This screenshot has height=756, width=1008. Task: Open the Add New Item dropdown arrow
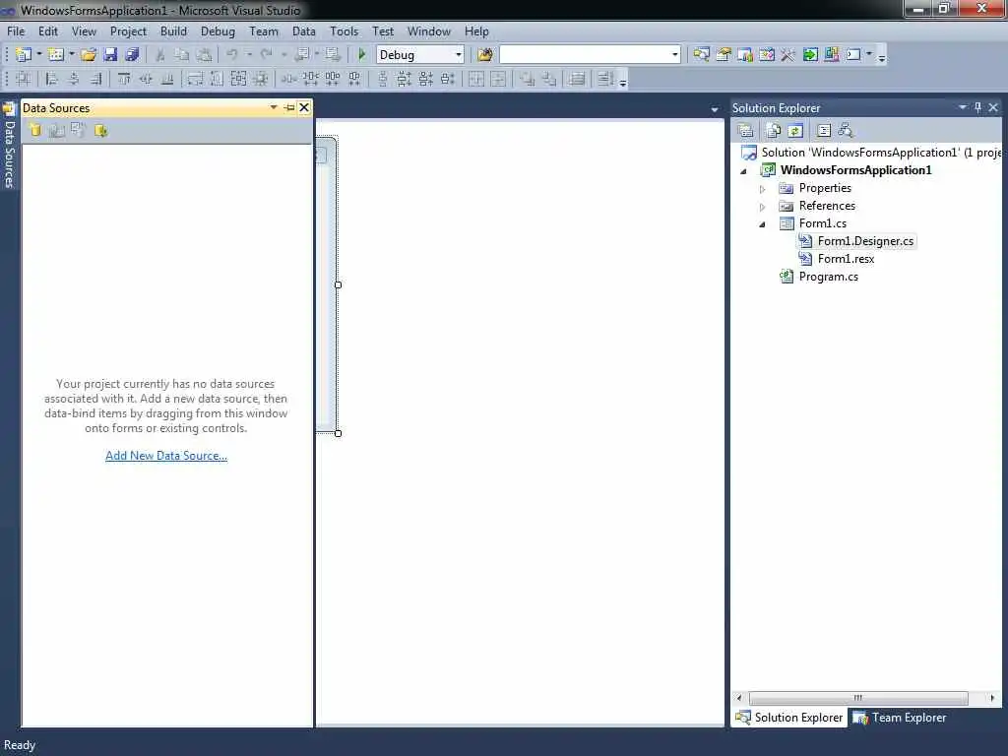pyautogui.click(x=71, y=55)
